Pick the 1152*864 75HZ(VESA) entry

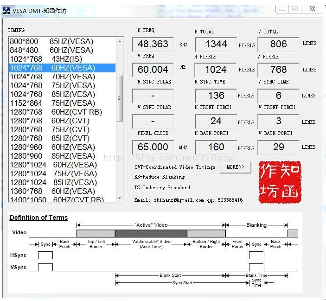52,103
